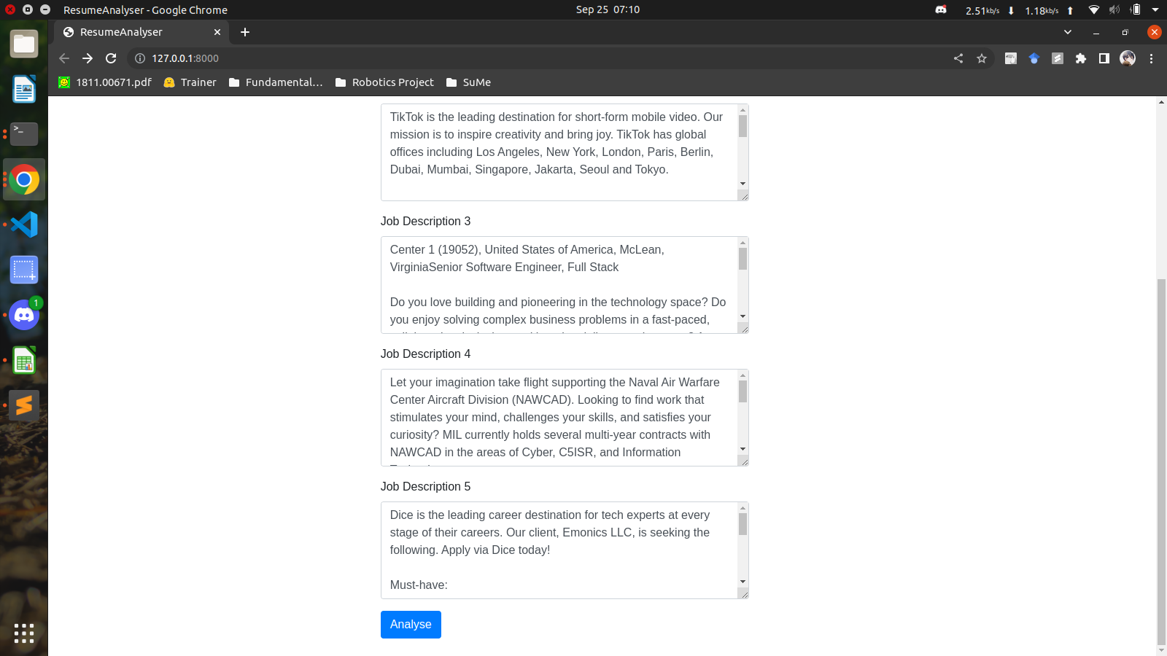Go forward with the browser forward arrow
Screen dimensions: 1167x656
pyautogui.click(x=88, y=58)
